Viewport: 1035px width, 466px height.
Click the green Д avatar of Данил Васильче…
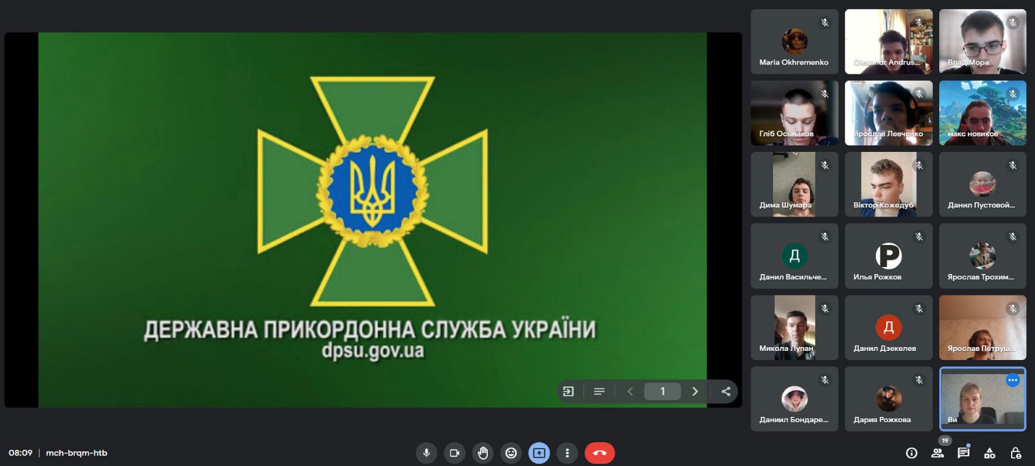[x=794, y=256]
